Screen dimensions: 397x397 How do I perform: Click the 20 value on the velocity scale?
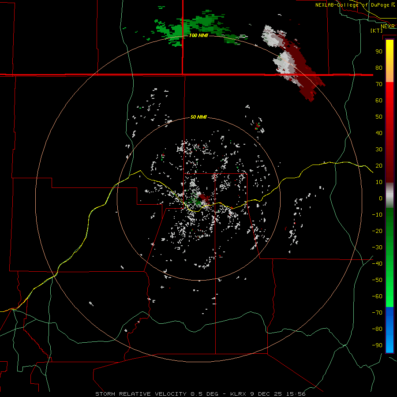pyautogui.click(x=379, y=165)
